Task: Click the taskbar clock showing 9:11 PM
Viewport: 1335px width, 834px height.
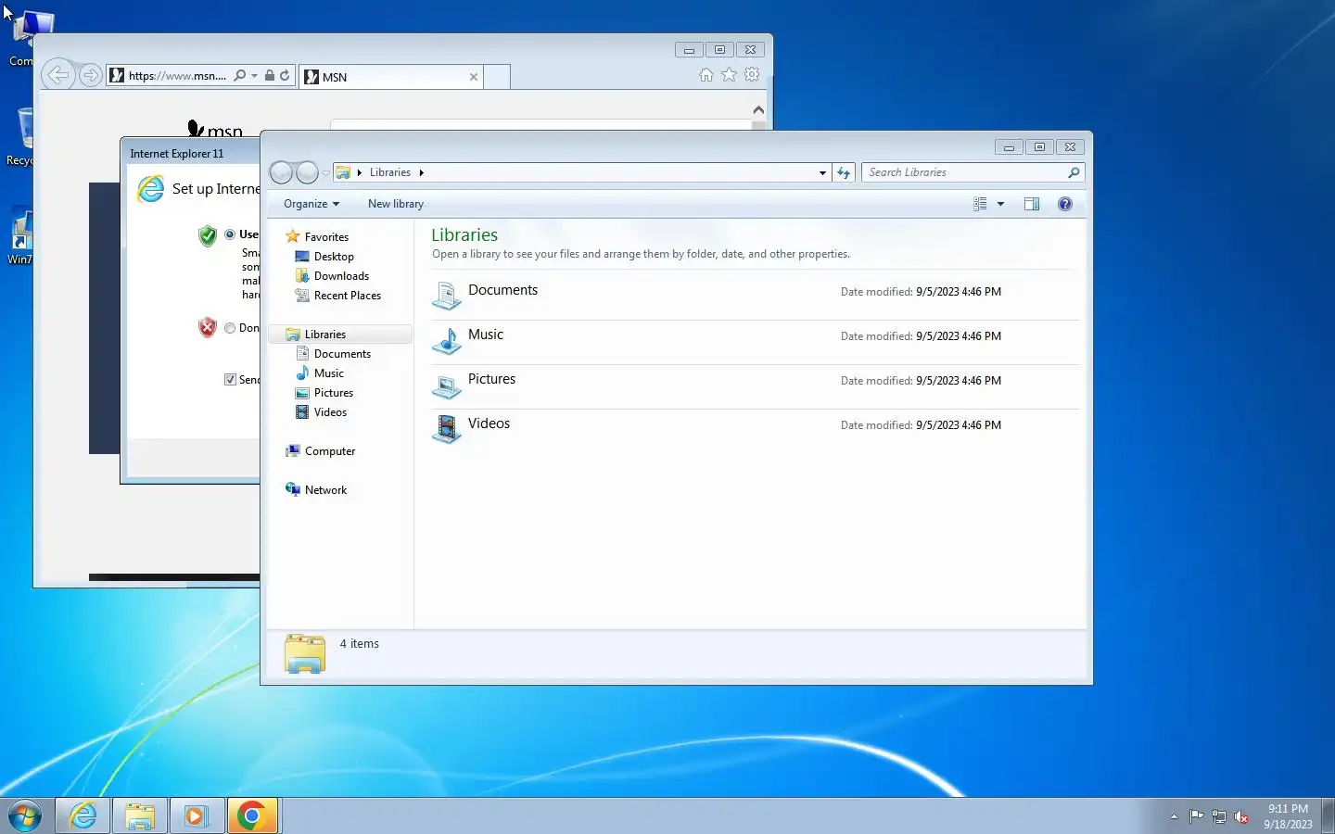Action: click(x=1288, y=816)
